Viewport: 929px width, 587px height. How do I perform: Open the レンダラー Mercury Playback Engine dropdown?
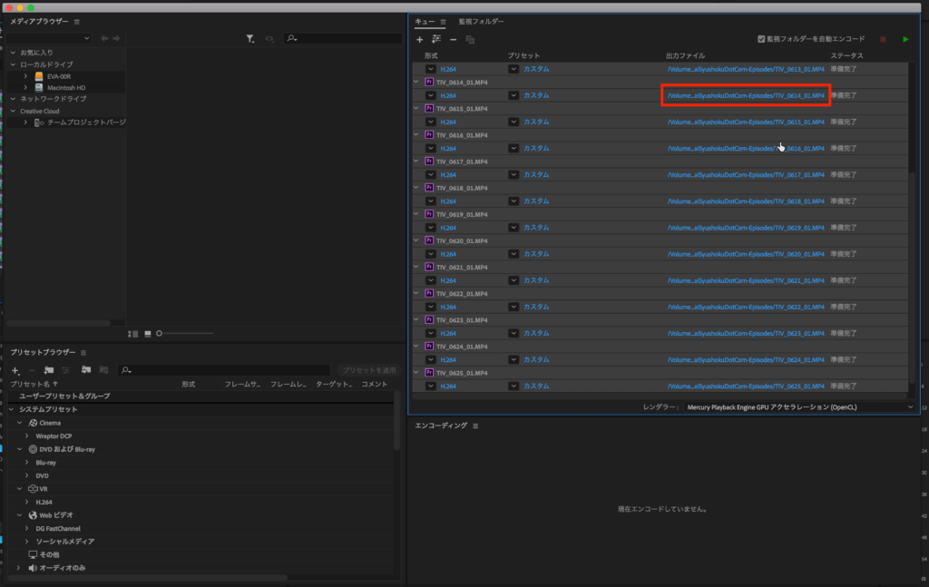[x=910, y=408]
